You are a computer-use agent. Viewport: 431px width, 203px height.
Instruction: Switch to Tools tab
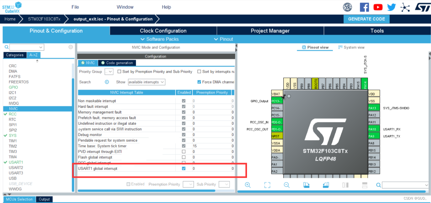[x=377, y=31]
